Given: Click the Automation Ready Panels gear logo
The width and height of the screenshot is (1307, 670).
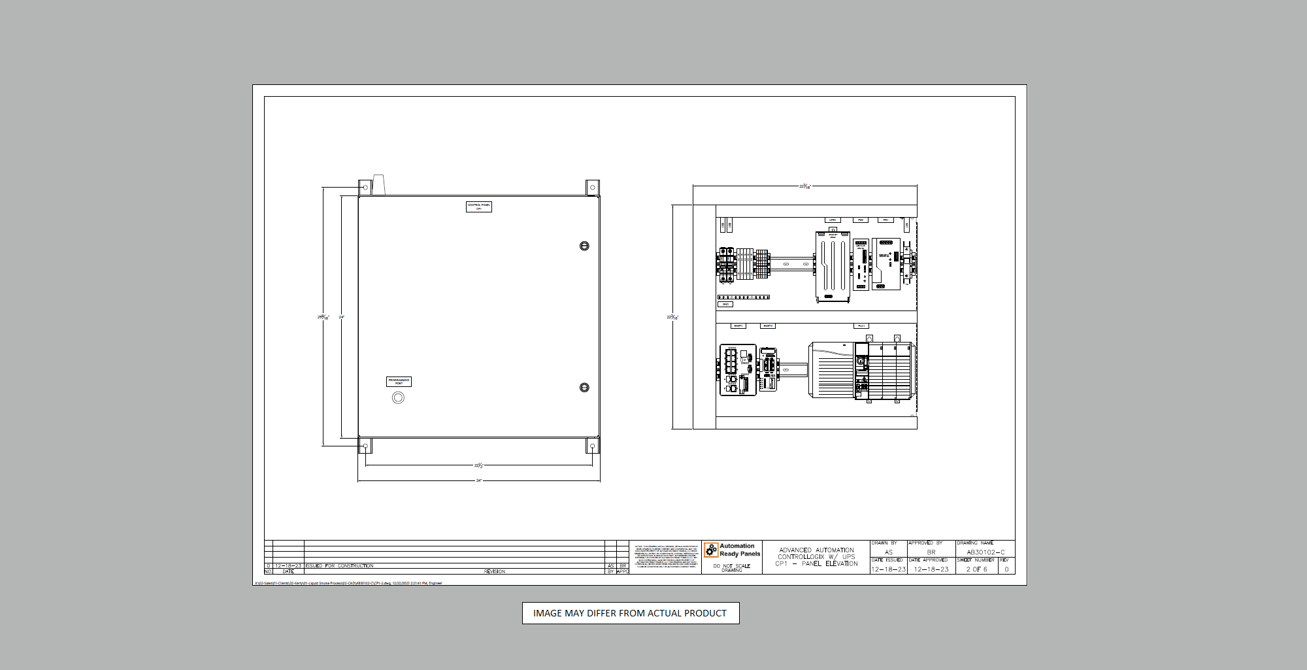Looking at the screenshot, I should 711,550.
